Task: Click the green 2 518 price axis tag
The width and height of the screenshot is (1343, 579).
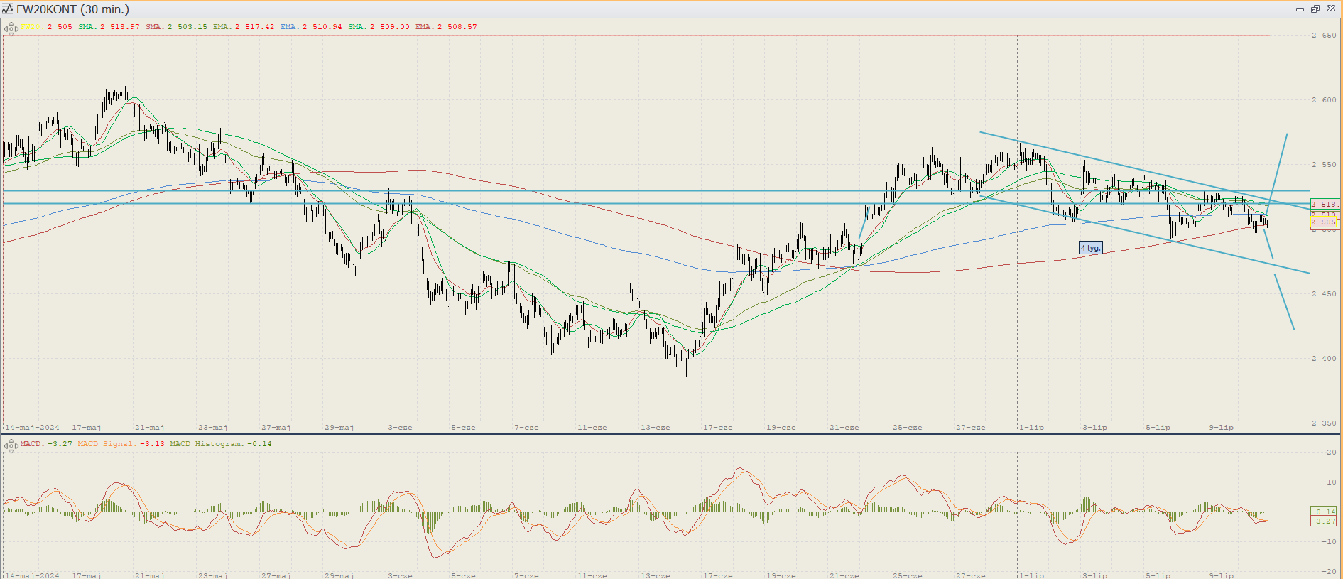Action: pos(1325,204)
